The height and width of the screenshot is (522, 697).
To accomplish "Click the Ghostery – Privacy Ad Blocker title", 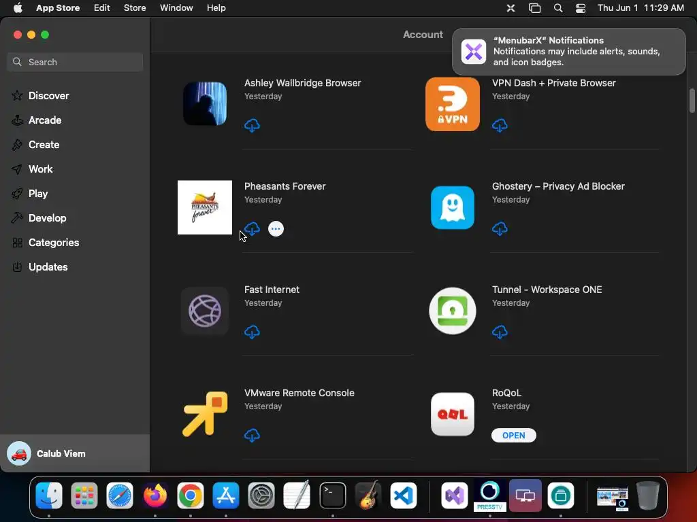I will tap(558, 186).
